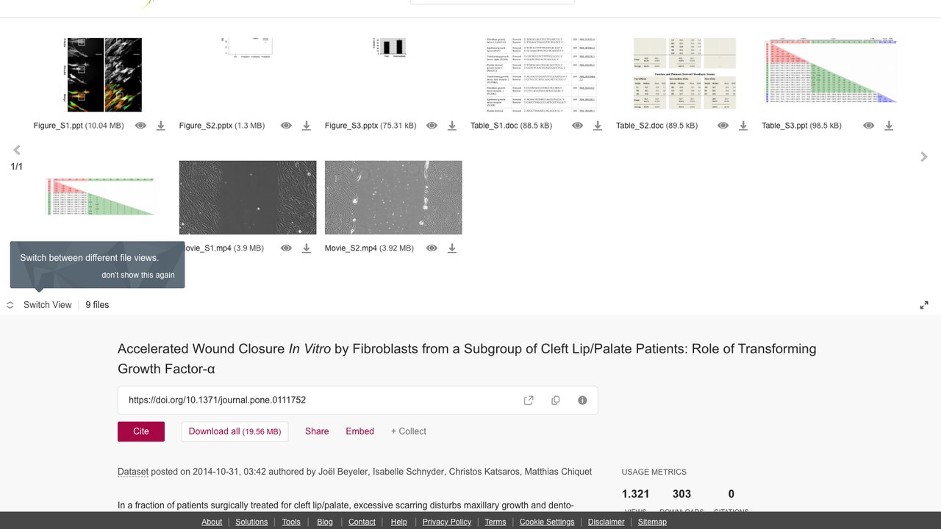Dismiss tooltip with don't show this again
Viewport: 941px width, 529px height.
(x=138, y=275)
